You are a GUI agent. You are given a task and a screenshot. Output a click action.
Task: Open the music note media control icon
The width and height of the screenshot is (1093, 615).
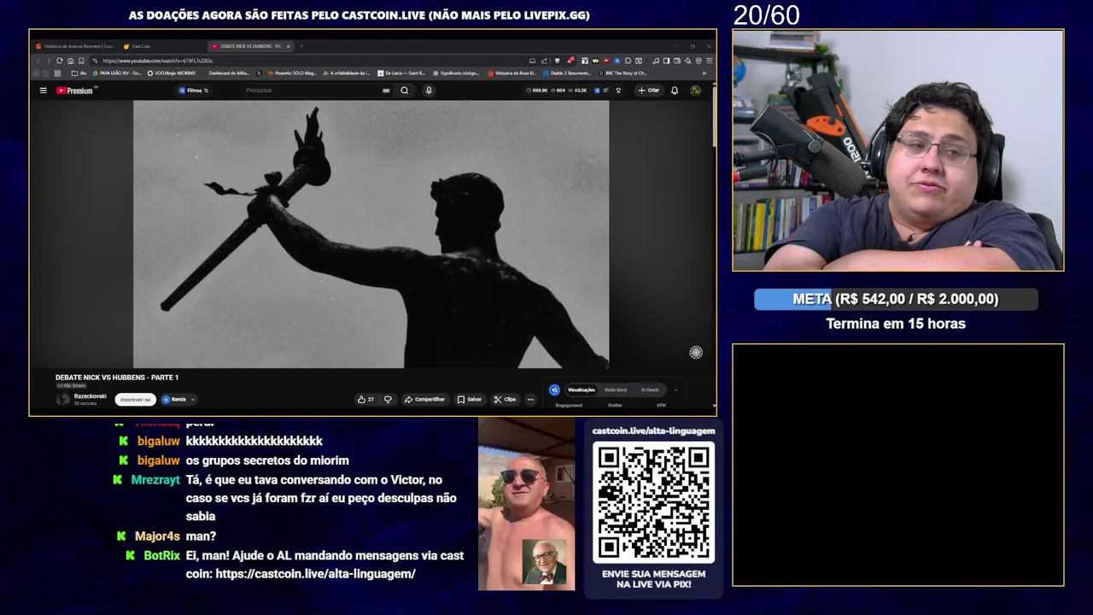pyautogui.click(x=655, y=61)
